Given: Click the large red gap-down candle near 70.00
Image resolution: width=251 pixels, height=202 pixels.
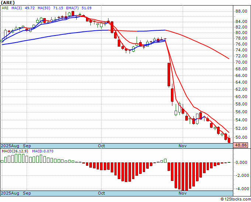Looking at the screenshot, I should [x=169, y=75].
